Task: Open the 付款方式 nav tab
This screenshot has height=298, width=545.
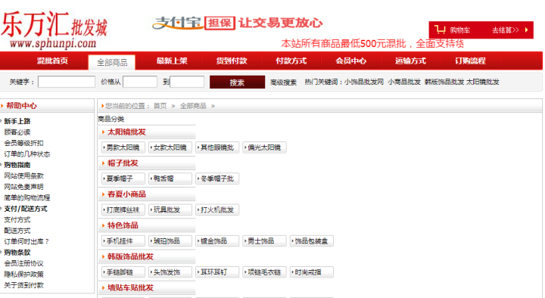Action: (x=291, y=61)
